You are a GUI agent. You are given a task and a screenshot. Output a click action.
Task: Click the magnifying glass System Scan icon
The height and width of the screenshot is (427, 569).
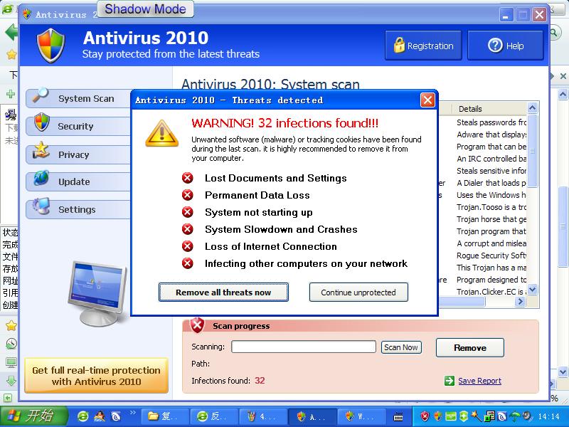(x=41, y=95)
